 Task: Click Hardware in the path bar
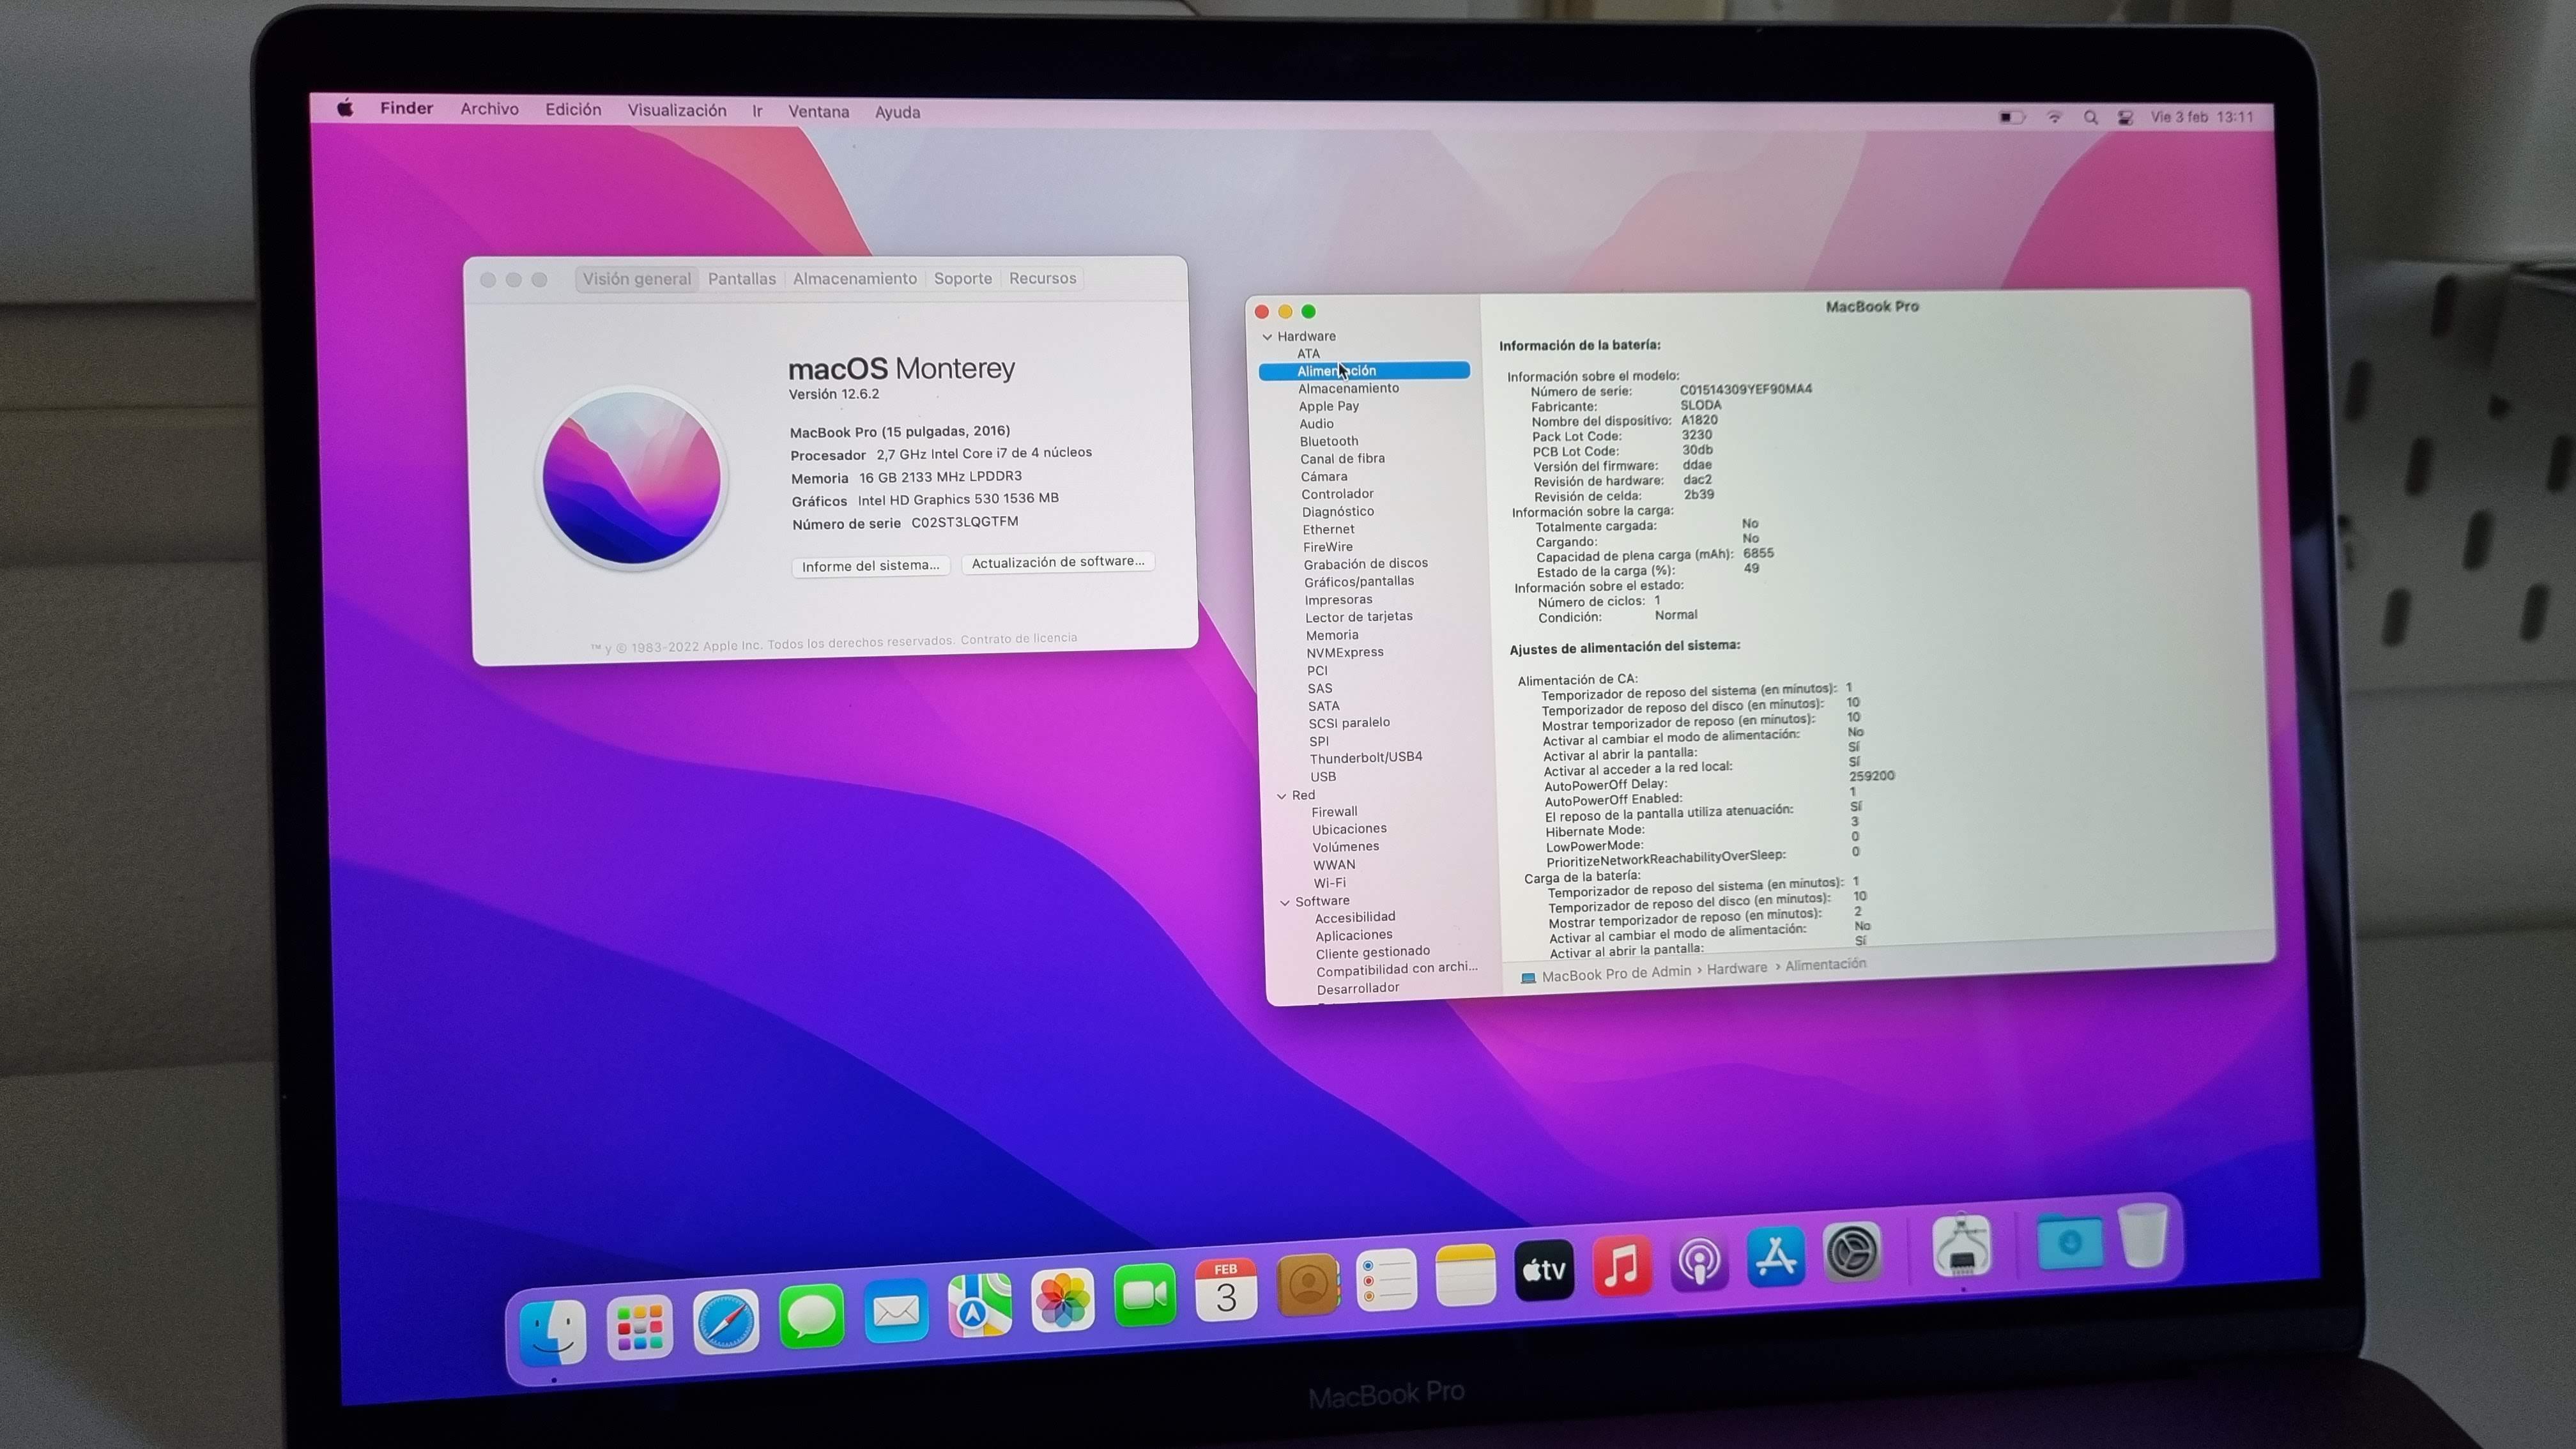(1736, 969)
